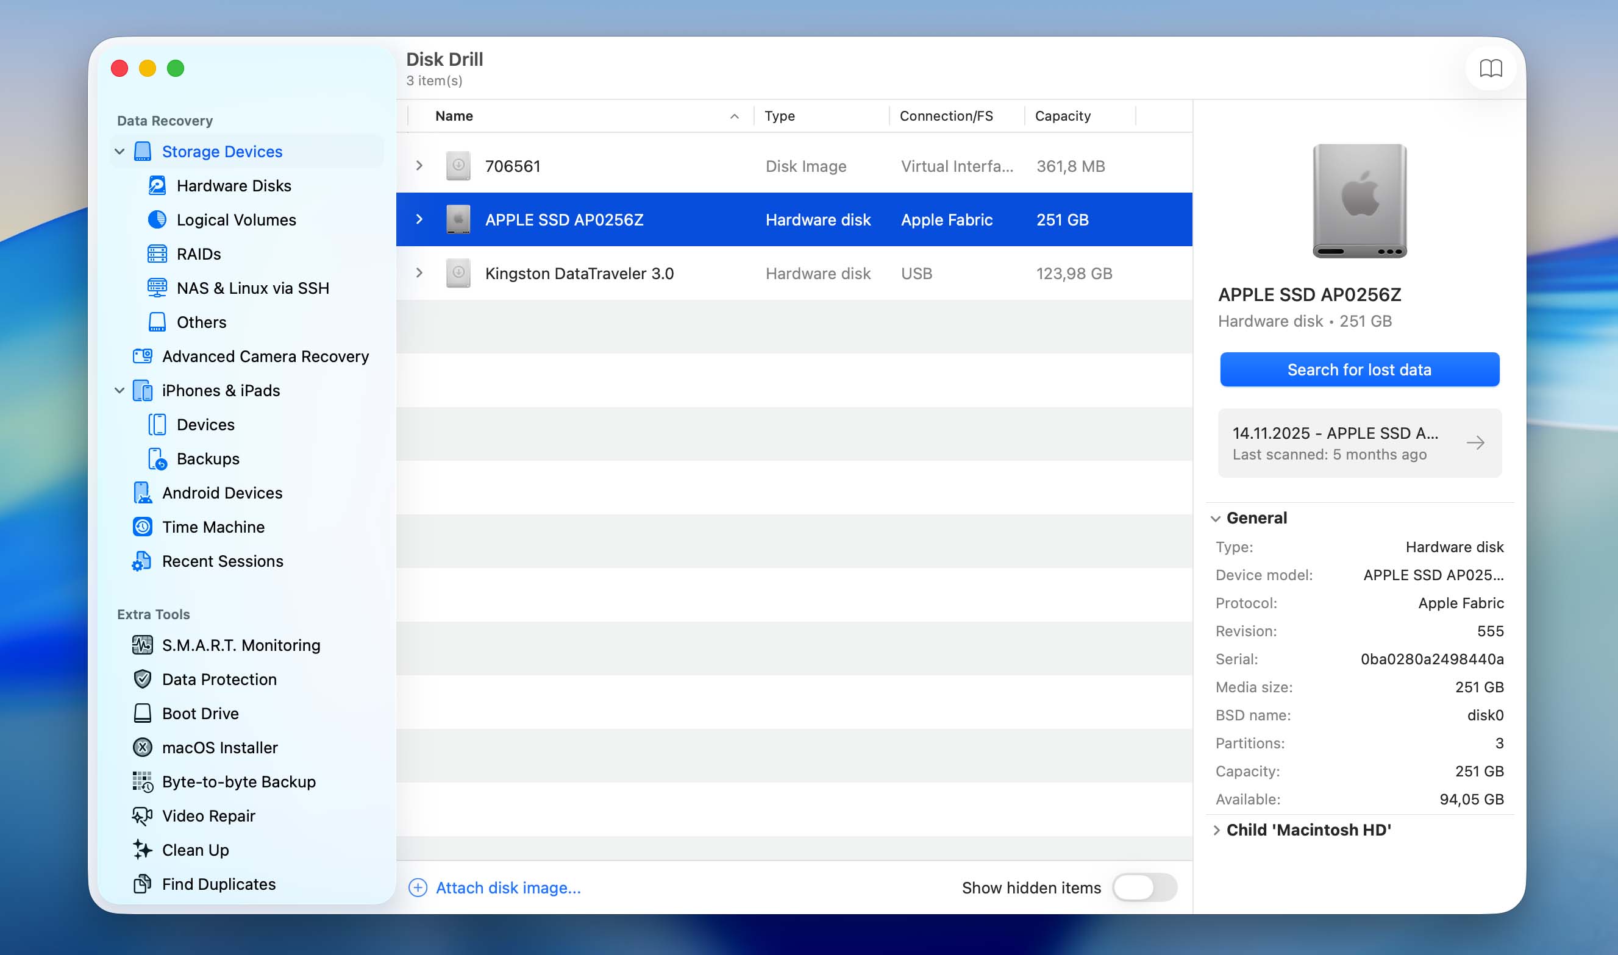Image resolution: width=1618 pixels, height=955 pixels.
Task: Collapse the iPhones & iPads section
Action: [119, 390]
